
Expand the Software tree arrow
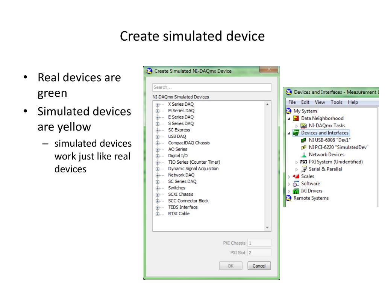click(289, 184)
